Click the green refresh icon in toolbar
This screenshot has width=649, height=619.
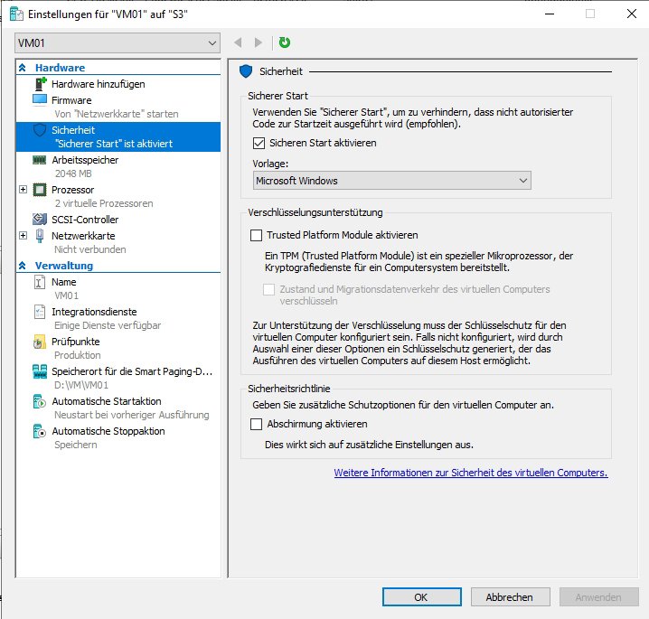pos(285,42)
